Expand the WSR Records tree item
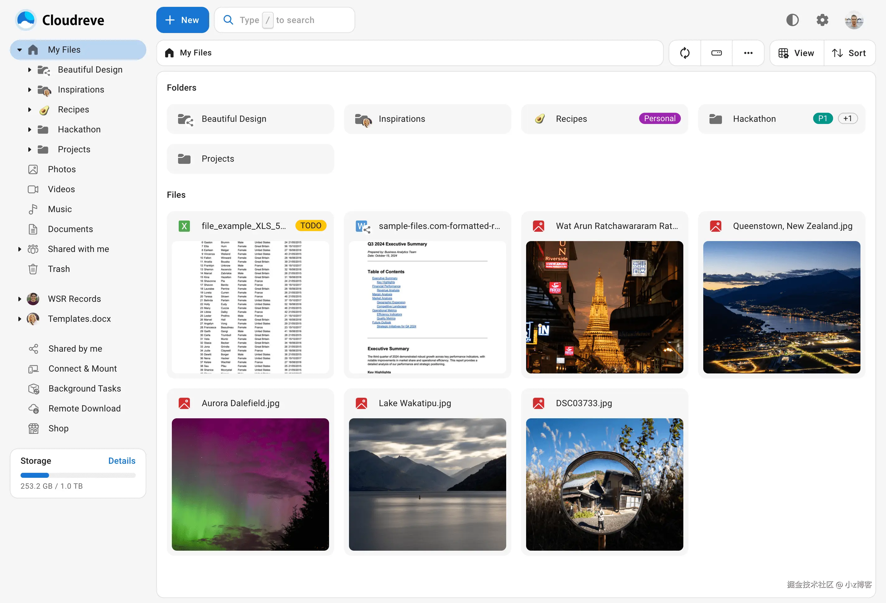 pos(19,299)
